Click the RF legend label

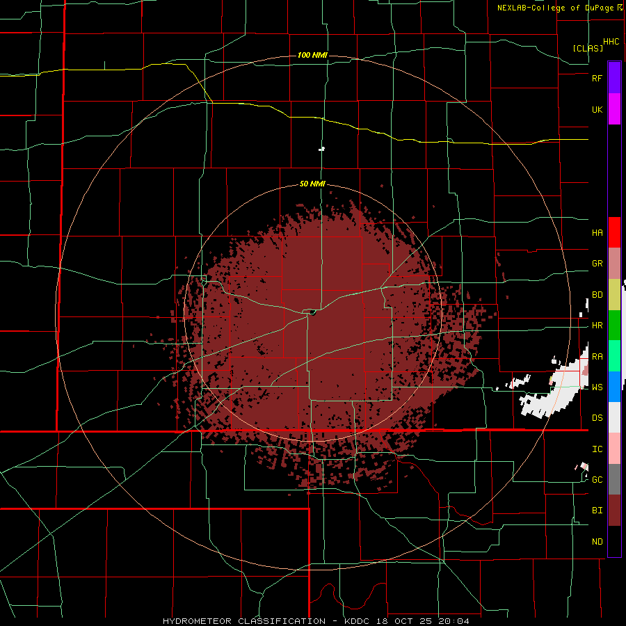(x=597, y=78)
